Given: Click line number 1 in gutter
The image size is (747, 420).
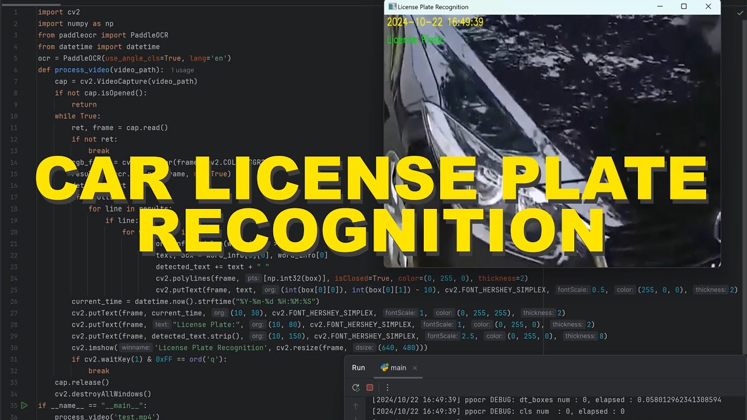Looking at the screenshot, I should [15, 12].
